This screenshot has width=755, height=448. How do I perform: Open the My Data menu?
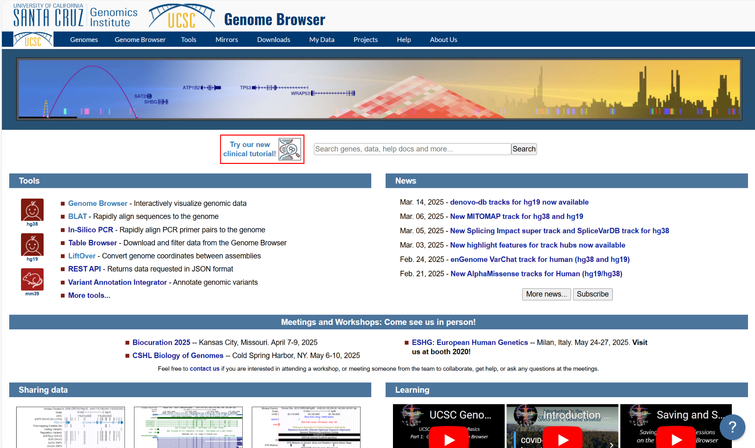322,39
